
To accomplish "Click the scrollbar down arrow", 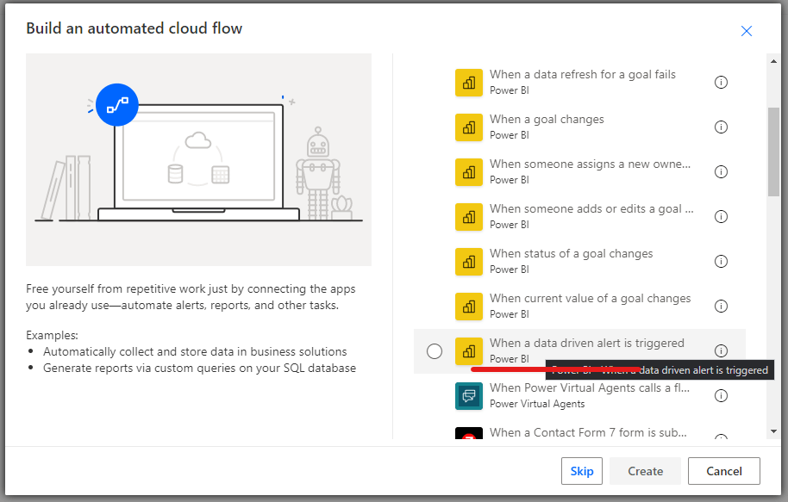I will tap(772, 431).
